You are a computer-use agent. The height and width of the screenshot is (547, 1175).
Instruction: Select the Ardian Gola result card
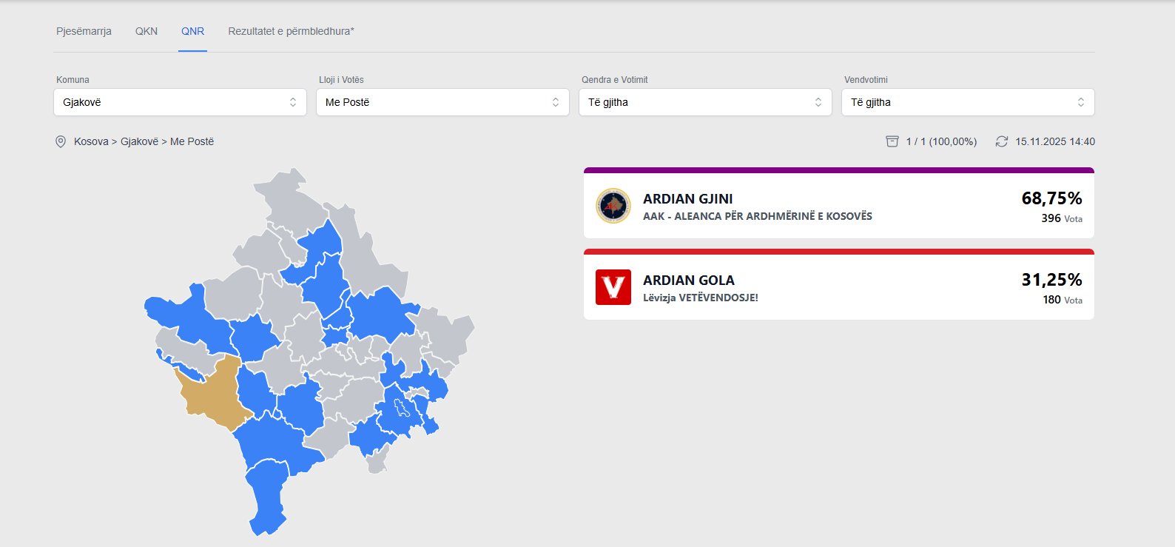838,288
